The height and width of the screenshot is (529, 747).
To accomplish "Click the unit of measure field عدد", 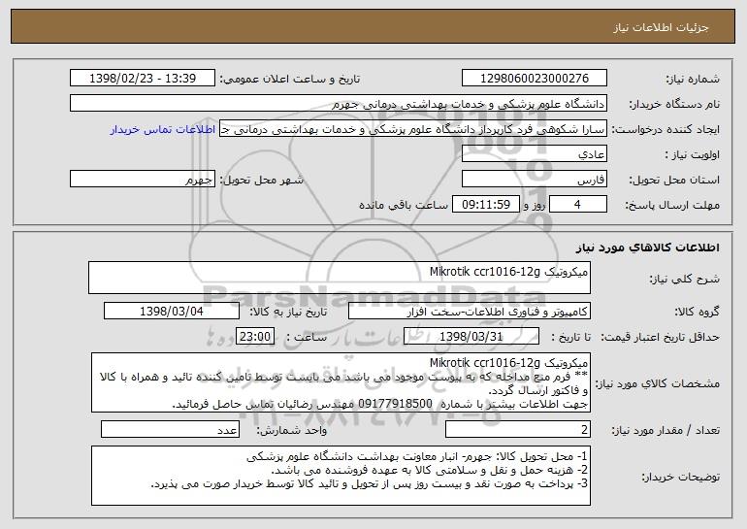I will [x=170, y=429].
